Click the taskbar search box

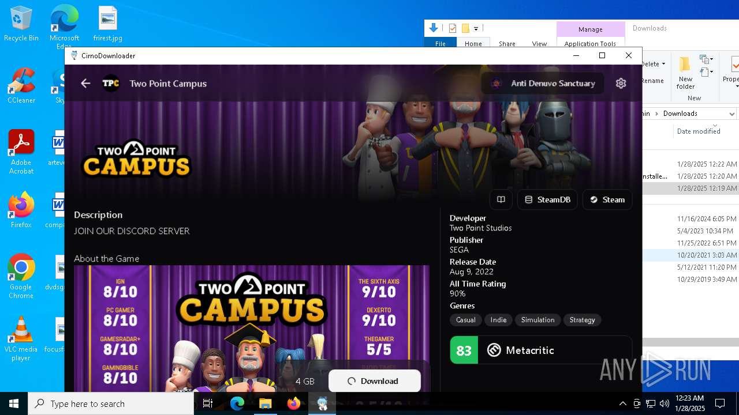click(x=111, y=403)
